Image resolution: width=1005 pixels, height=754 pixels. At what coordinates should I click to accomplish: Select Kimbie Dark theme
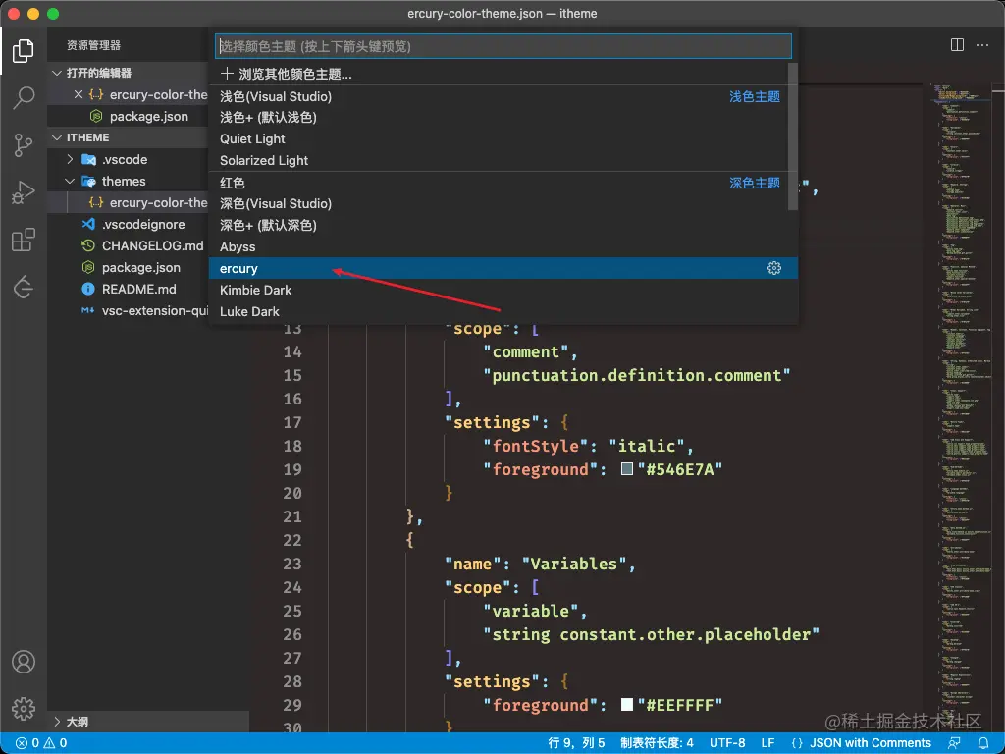coord(503,290)
